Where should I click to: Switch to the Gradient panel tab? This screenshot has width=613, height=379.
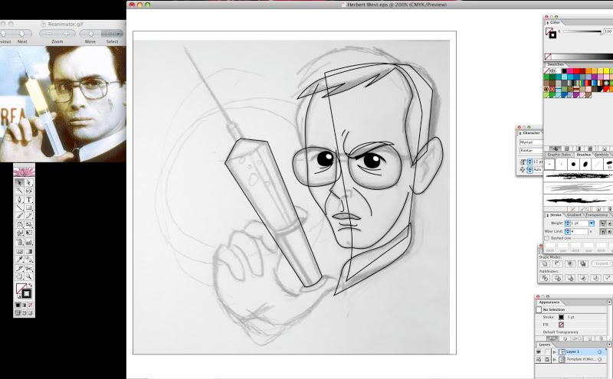(x=574, y=215)
